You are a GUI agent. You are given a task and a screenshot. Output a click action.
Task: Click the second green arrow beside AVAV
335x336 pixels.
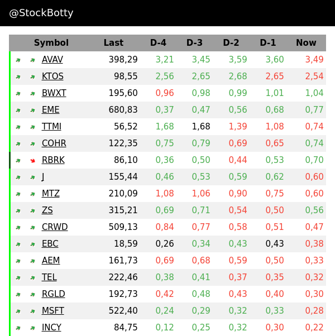(32, 60)
